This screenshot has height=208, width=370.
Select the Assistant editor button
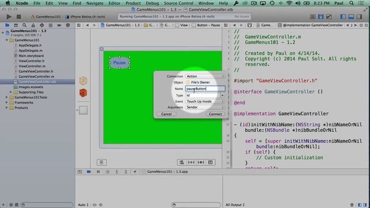pyautogui.click(x=321, y=17)
